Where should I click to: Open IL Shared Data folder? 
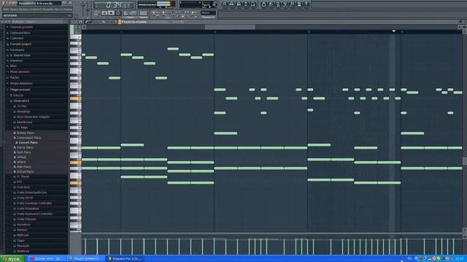coord(20,55)
